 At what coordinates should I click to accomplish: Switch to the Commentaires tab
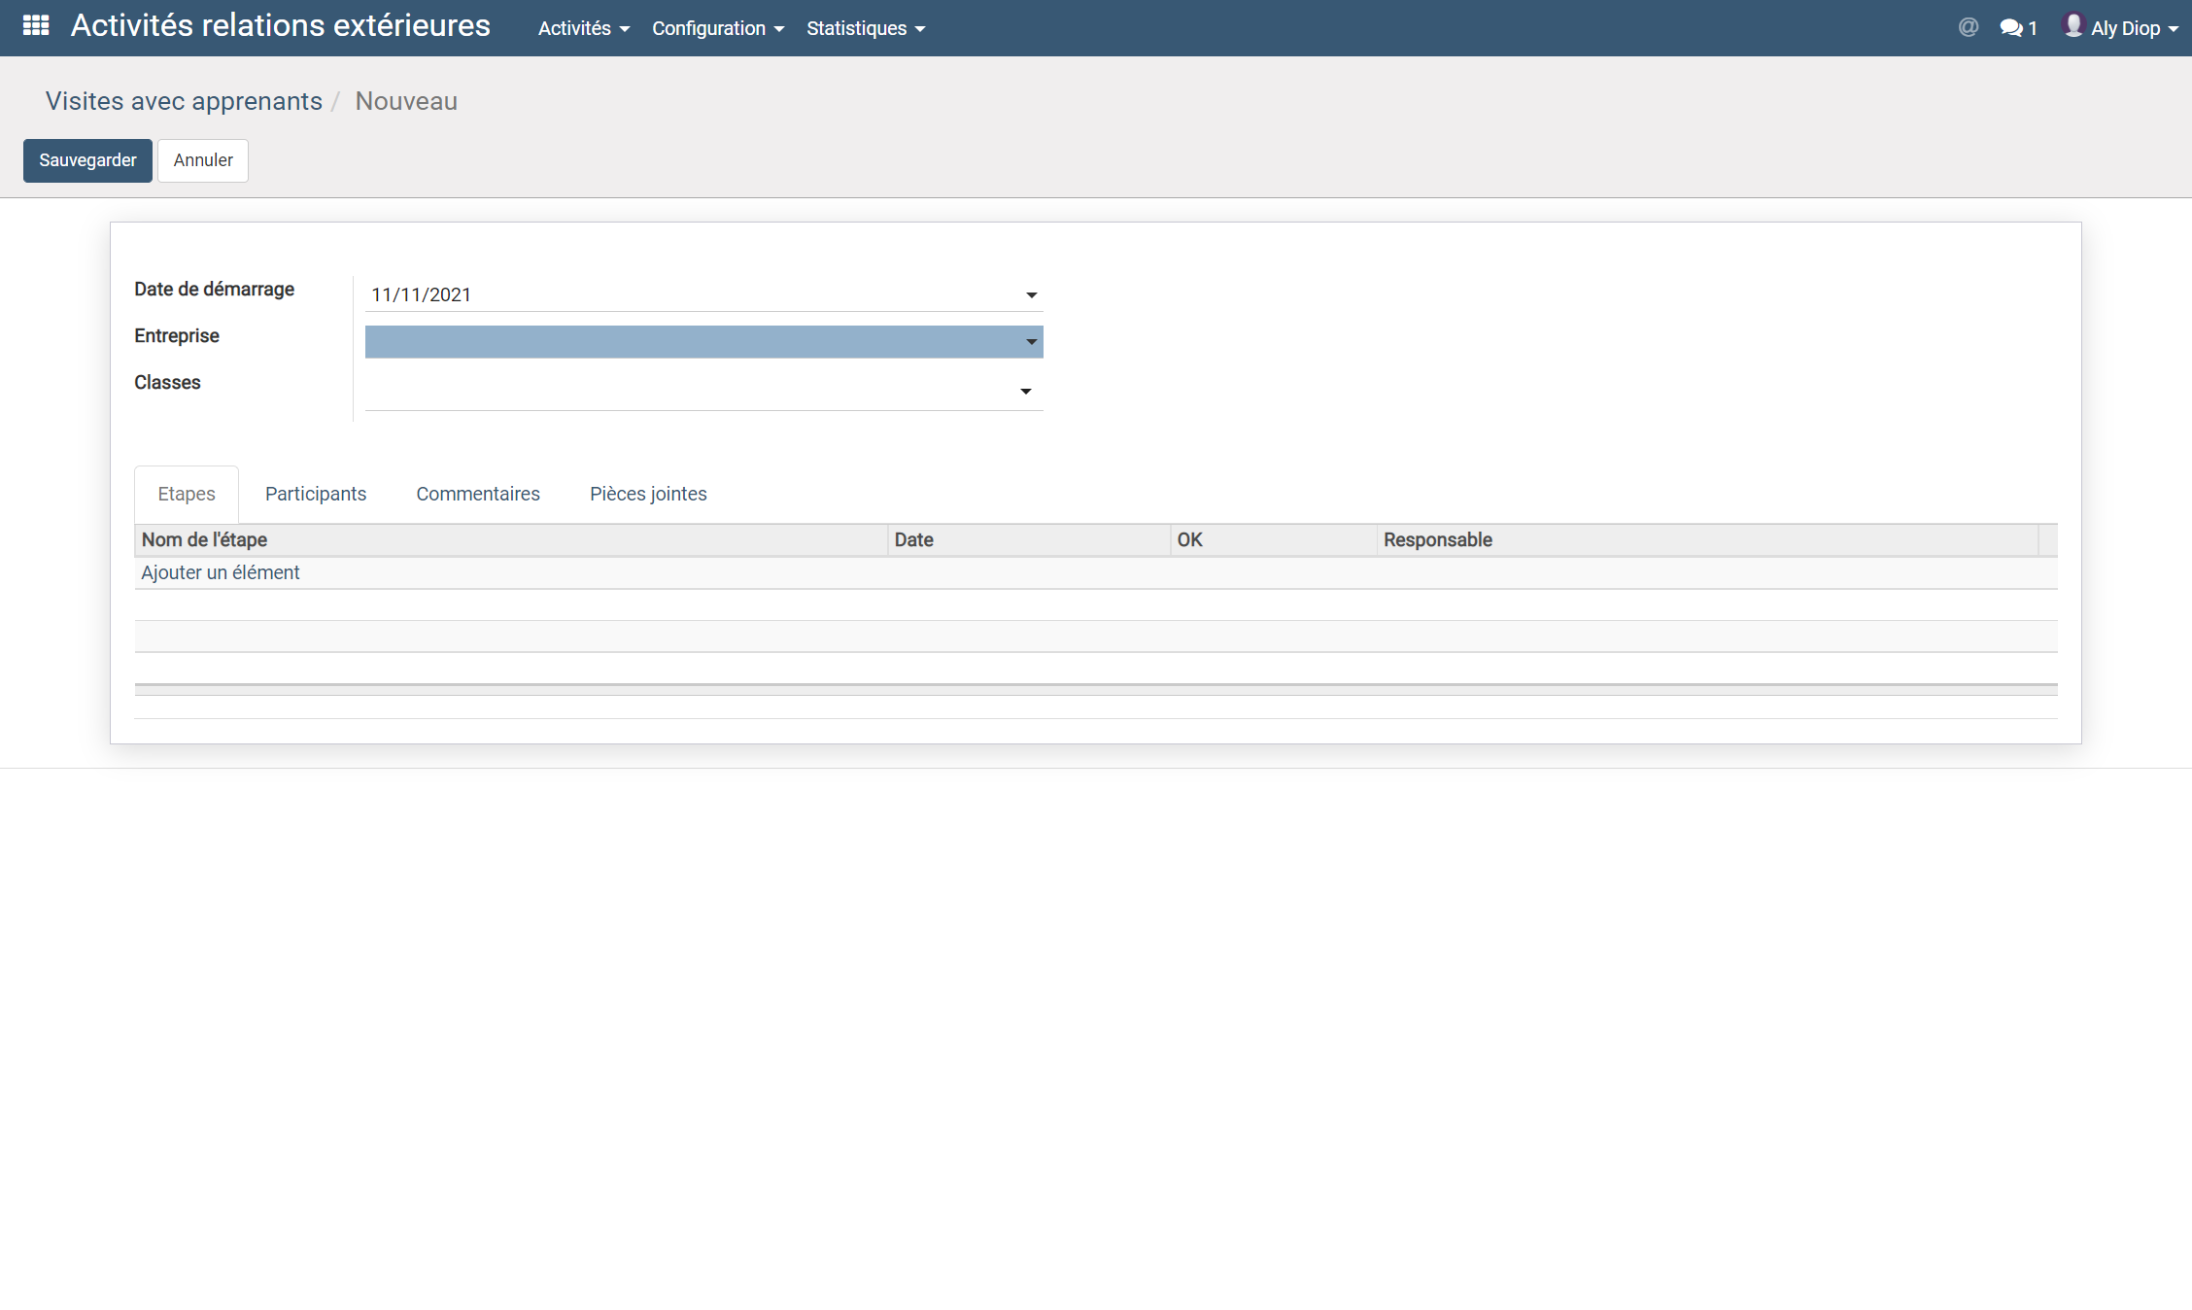click(x=477, y=494)
